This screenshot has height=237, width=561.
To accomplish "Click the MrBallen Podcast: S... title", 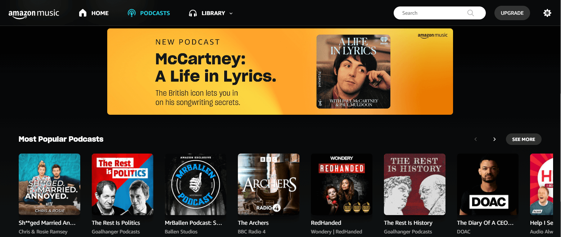I will (x=193, y=223).
